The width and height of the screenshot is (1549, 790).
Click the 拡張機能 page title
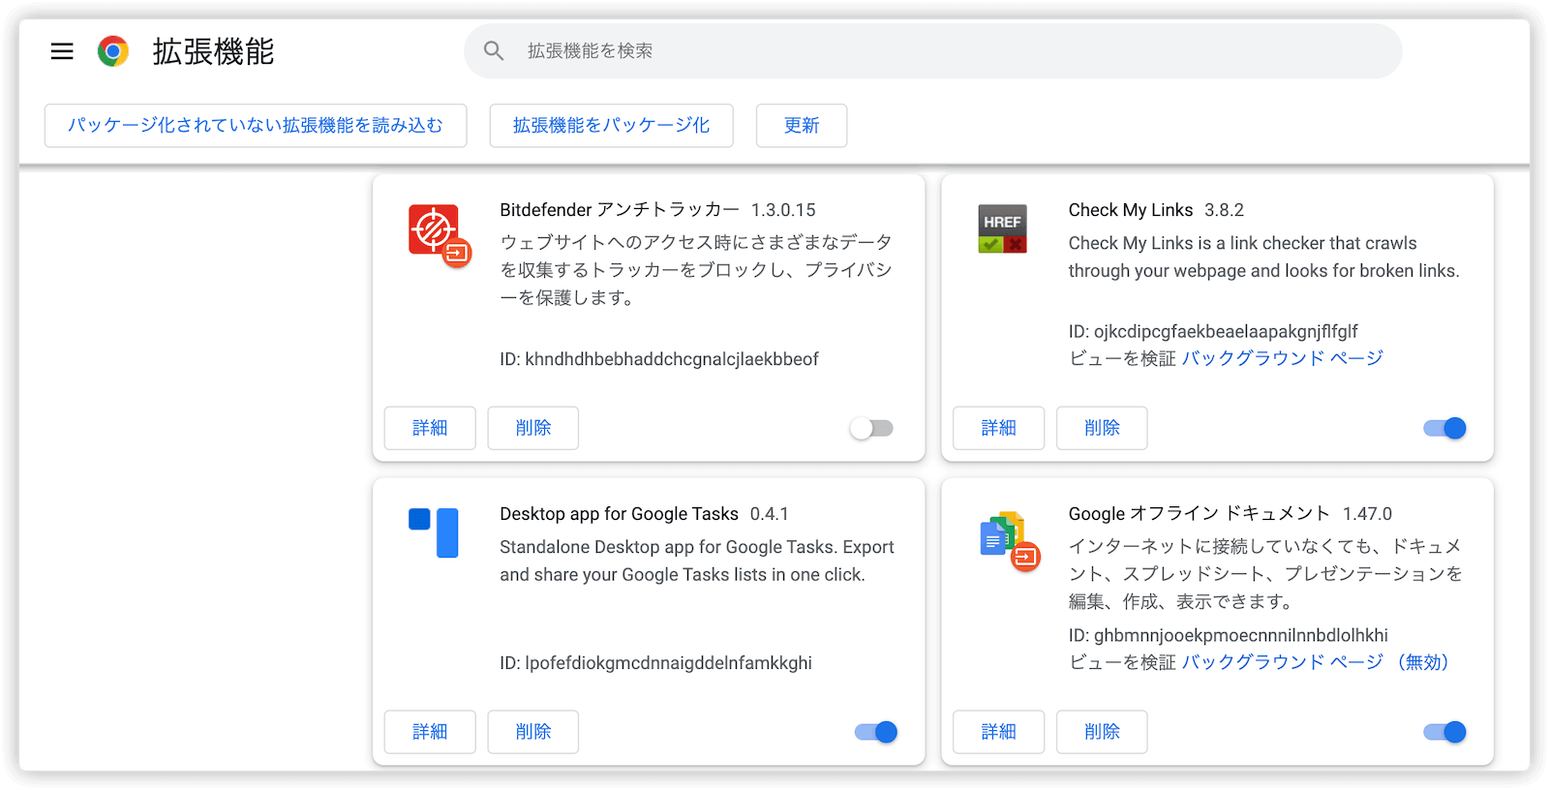213,51
